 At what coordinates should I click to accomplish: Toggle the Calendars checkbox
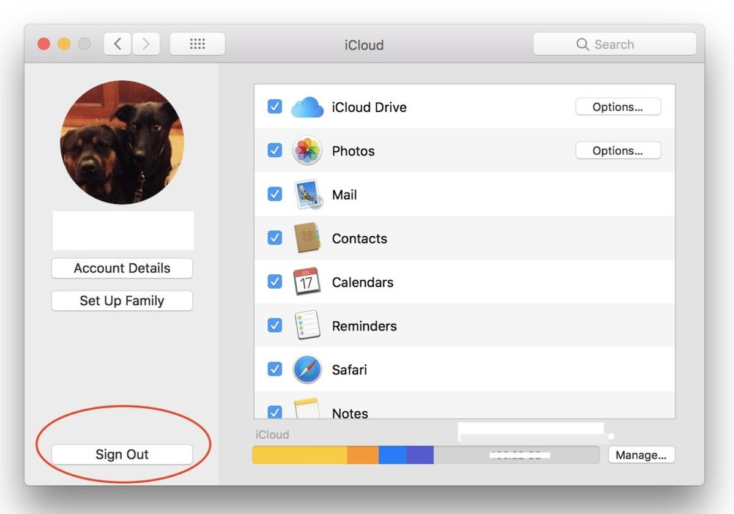(275, 281)
